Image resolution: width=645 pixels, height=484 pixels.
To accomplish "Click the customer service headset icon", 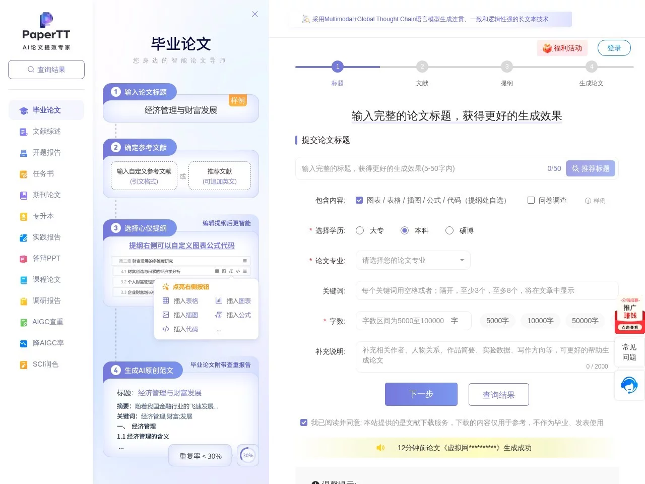I will coord(629,385).
